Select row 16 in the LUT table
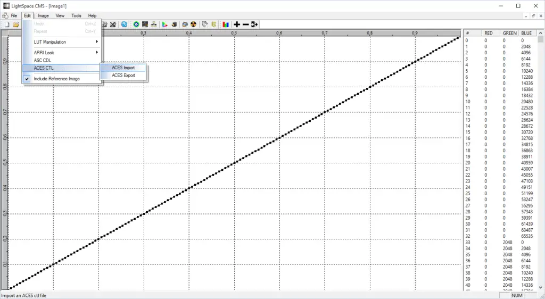The image size is (545, 299). coord(500,138)
